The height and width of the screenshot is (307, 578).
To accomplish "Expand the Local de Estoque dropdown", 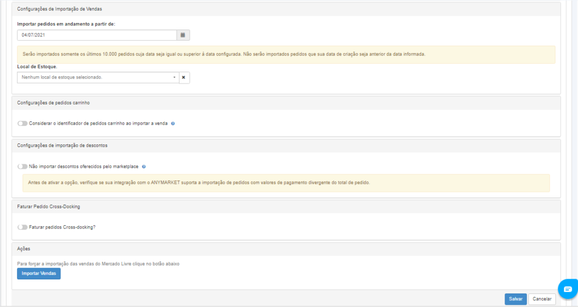I will [x=98, y=77].
